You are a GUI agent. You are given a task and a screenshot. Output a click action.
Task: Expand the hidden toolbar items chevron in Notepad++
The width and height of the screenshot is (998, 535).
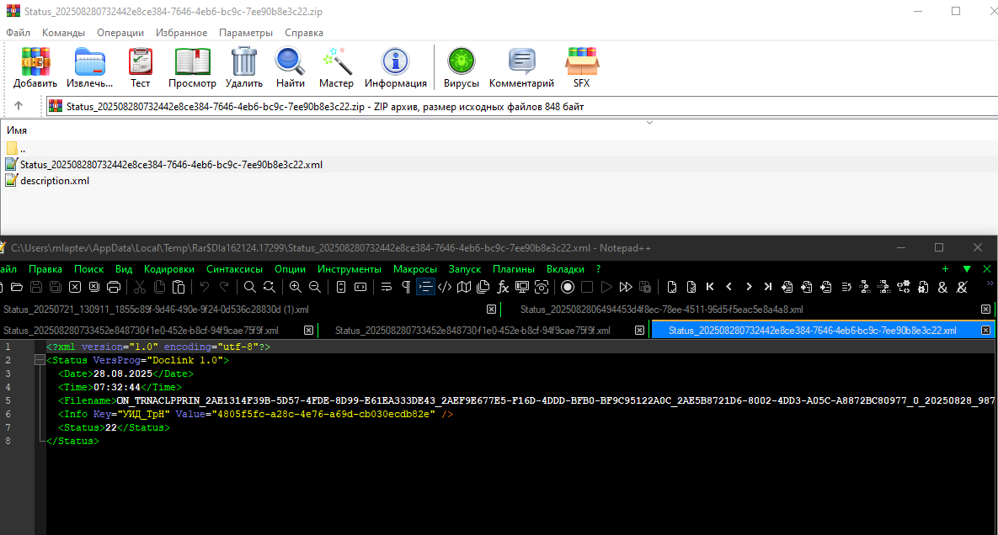pyautogui.click(x=990, y=283)
